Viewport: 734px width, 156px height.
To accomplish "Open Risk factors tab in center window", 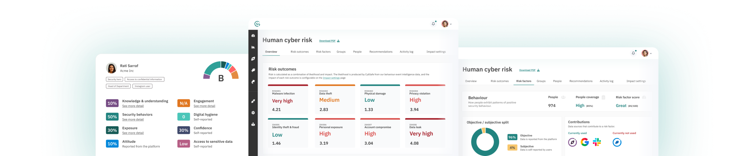I will pos(323,52).
